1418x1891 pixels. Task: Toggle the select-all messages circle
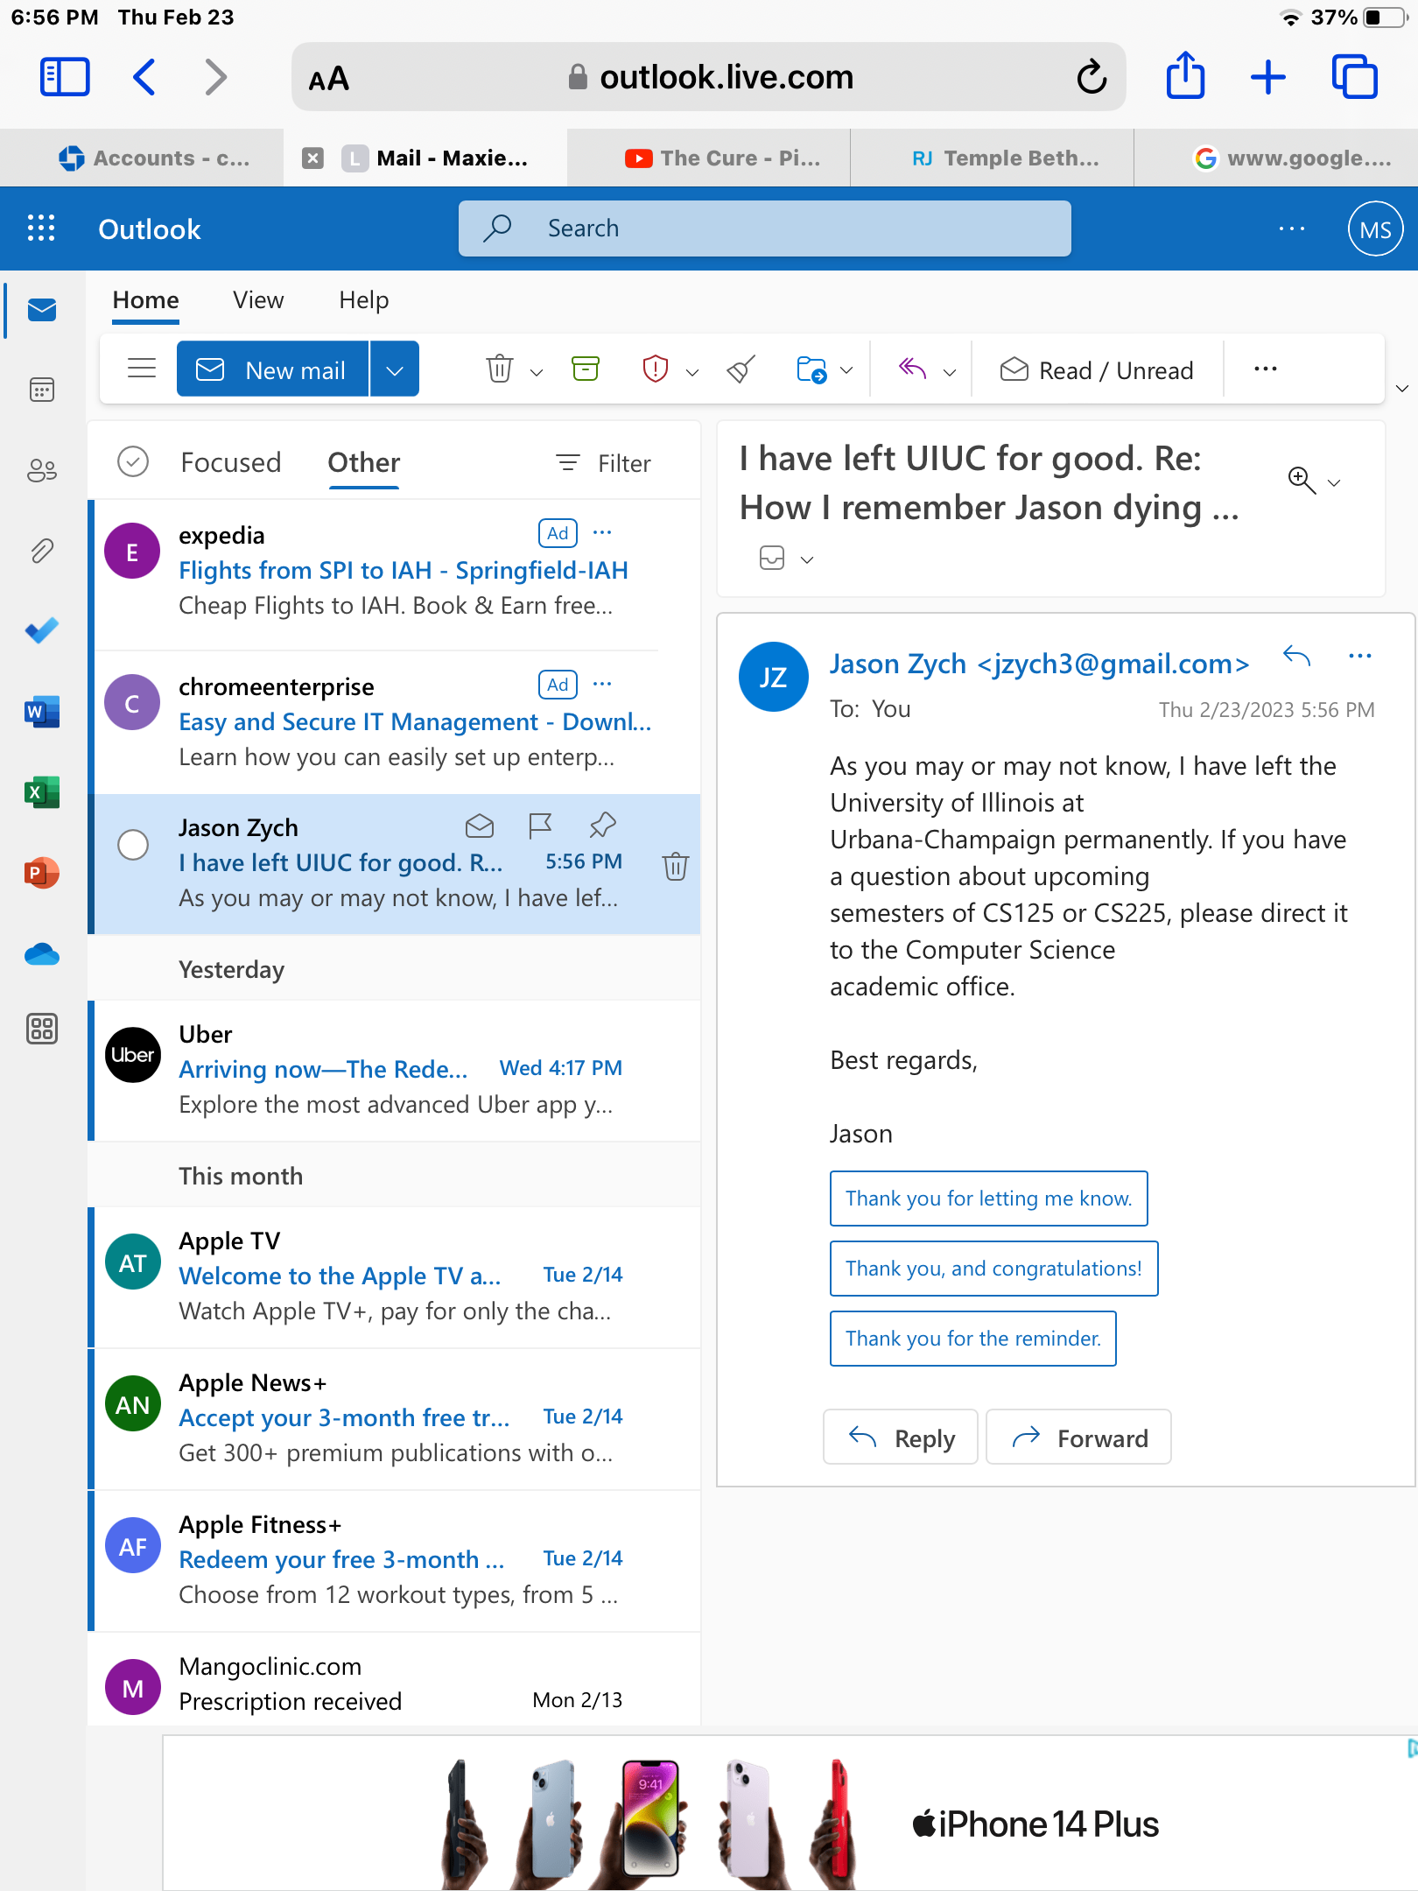(133, 461)
